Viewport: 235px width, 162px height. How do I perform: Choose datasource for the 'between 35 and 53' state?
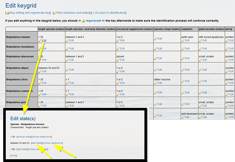[53, 143]
